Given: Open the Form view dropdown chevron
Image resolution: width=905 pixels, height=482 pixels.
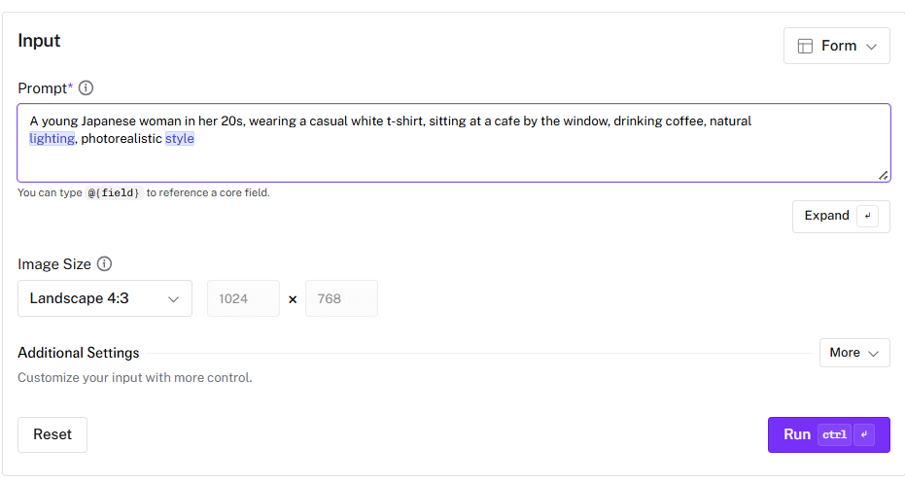Looking at the screenshot, I should pos(871,46).
